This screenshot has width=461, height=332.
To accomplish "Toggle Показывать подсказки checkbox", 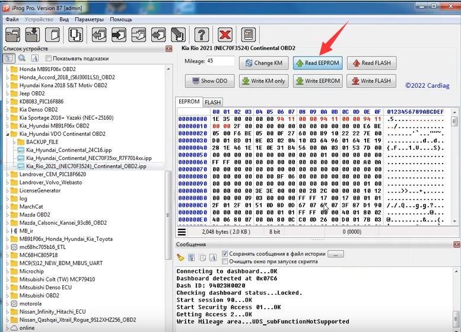I will click(49, 58).
